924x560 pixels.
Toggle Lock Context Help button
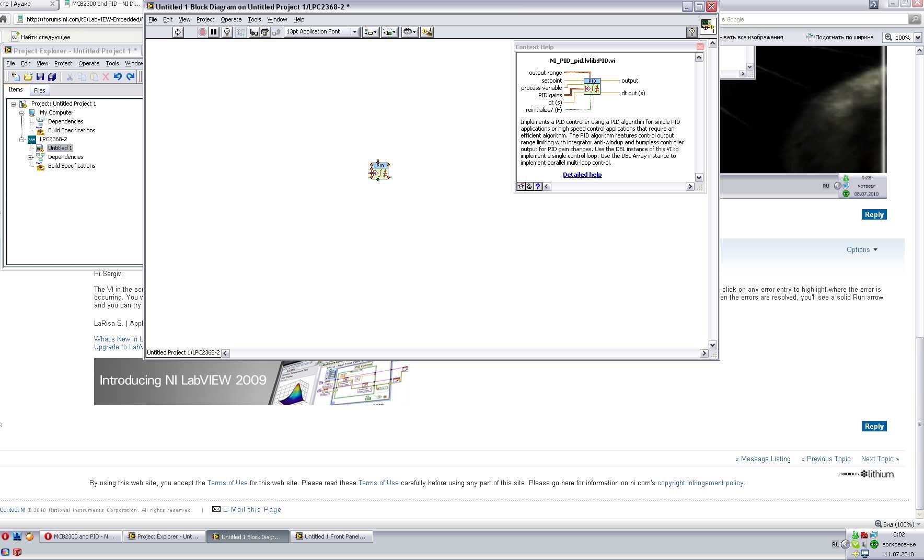click(529, 186)
